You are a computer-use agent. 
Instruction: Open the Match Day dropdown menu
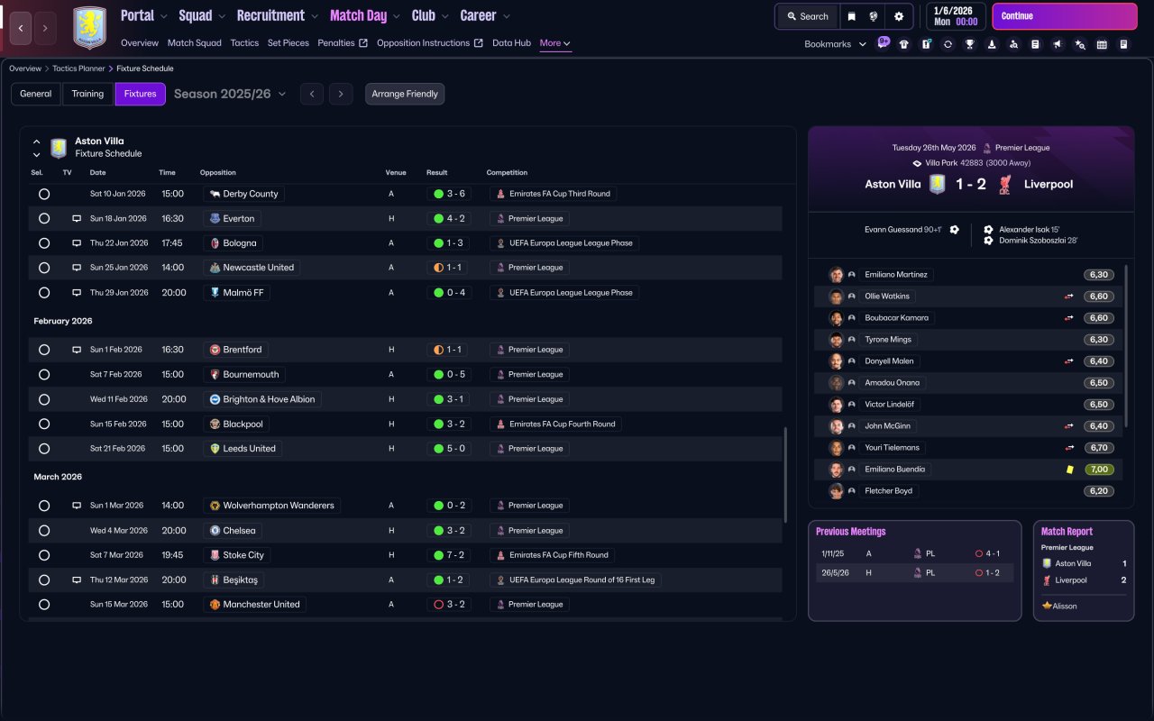(x=365, y=15)
